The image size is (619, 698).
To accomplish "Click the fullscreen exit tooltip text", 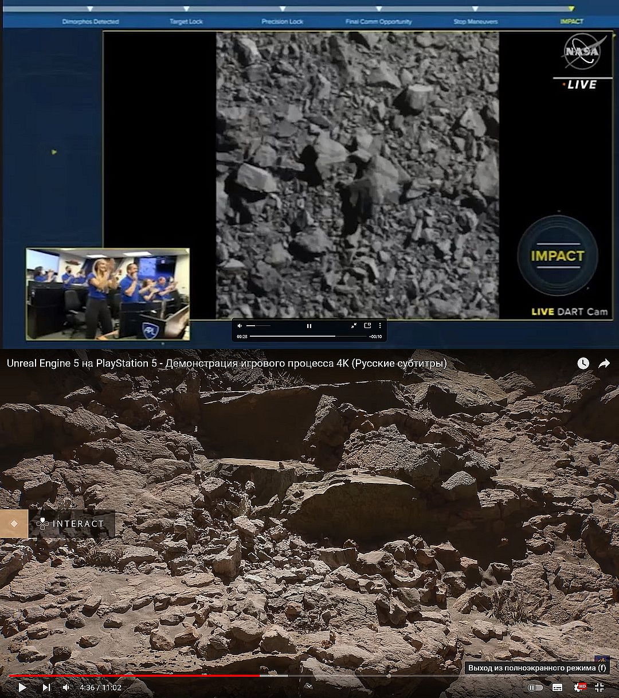I will point(537,668).
